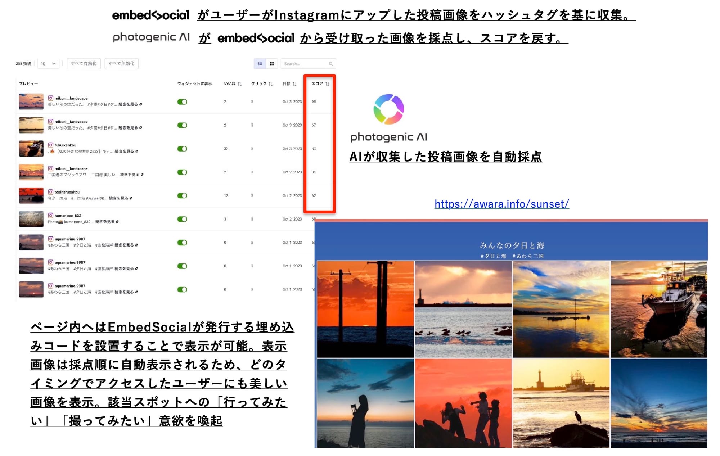720x456 pixels.
Task: Click Instagram icon beside kumanoco_832
Action: [51, 216]
